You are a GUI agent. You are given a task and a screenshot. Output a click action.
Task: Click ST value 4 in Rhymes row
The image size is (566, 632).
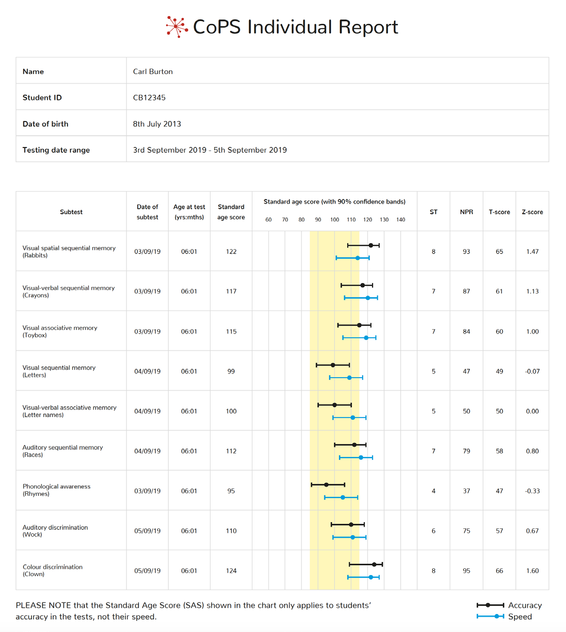(x=433, y=491)
